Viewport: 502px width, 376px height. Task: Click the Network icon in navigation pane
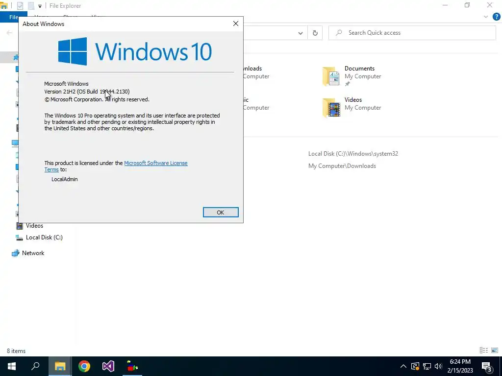(x=15, y=253)
